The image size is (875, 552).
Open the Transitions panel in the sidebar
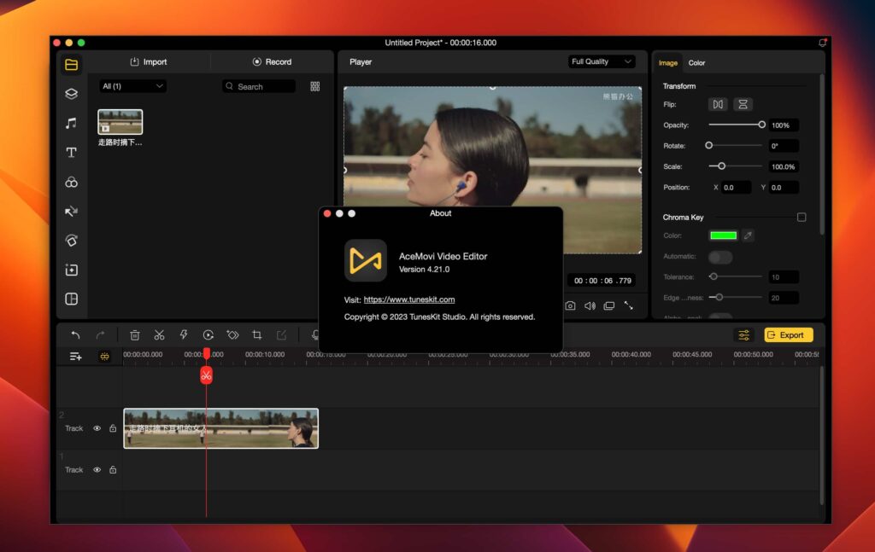(72, 211)
